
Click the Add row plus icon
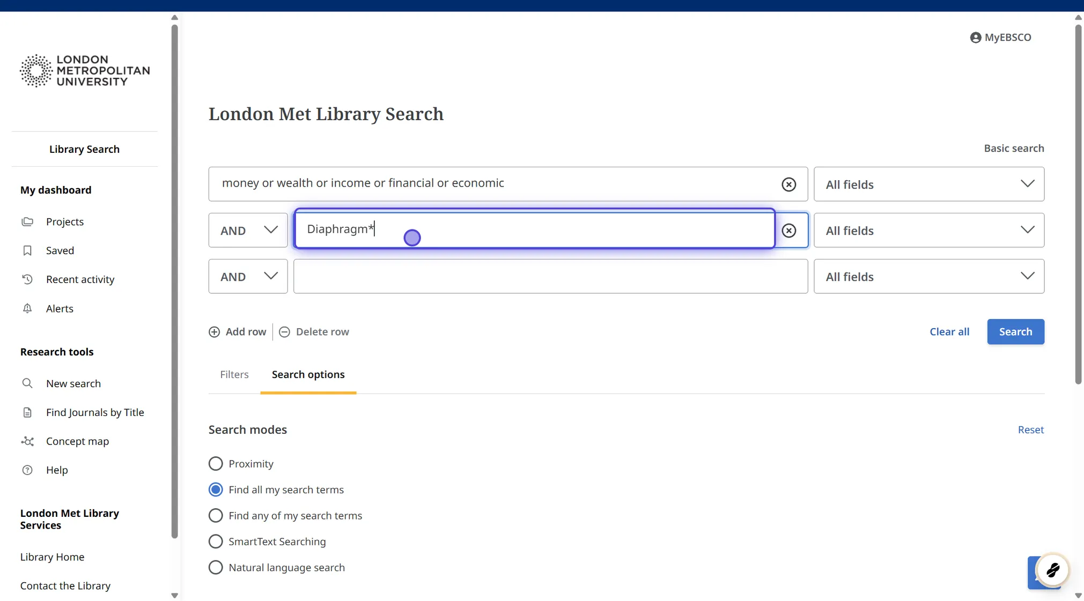pyautogui.click(x=214, y=332)
